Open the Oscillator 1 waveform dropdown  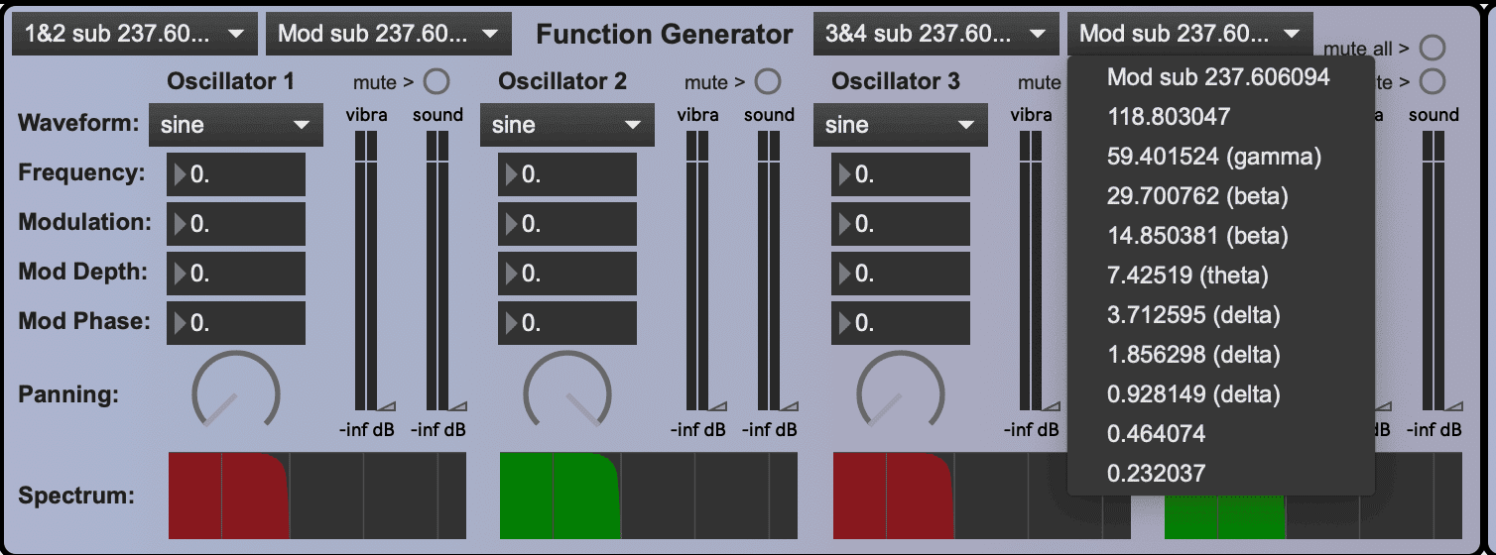(236, 125)
